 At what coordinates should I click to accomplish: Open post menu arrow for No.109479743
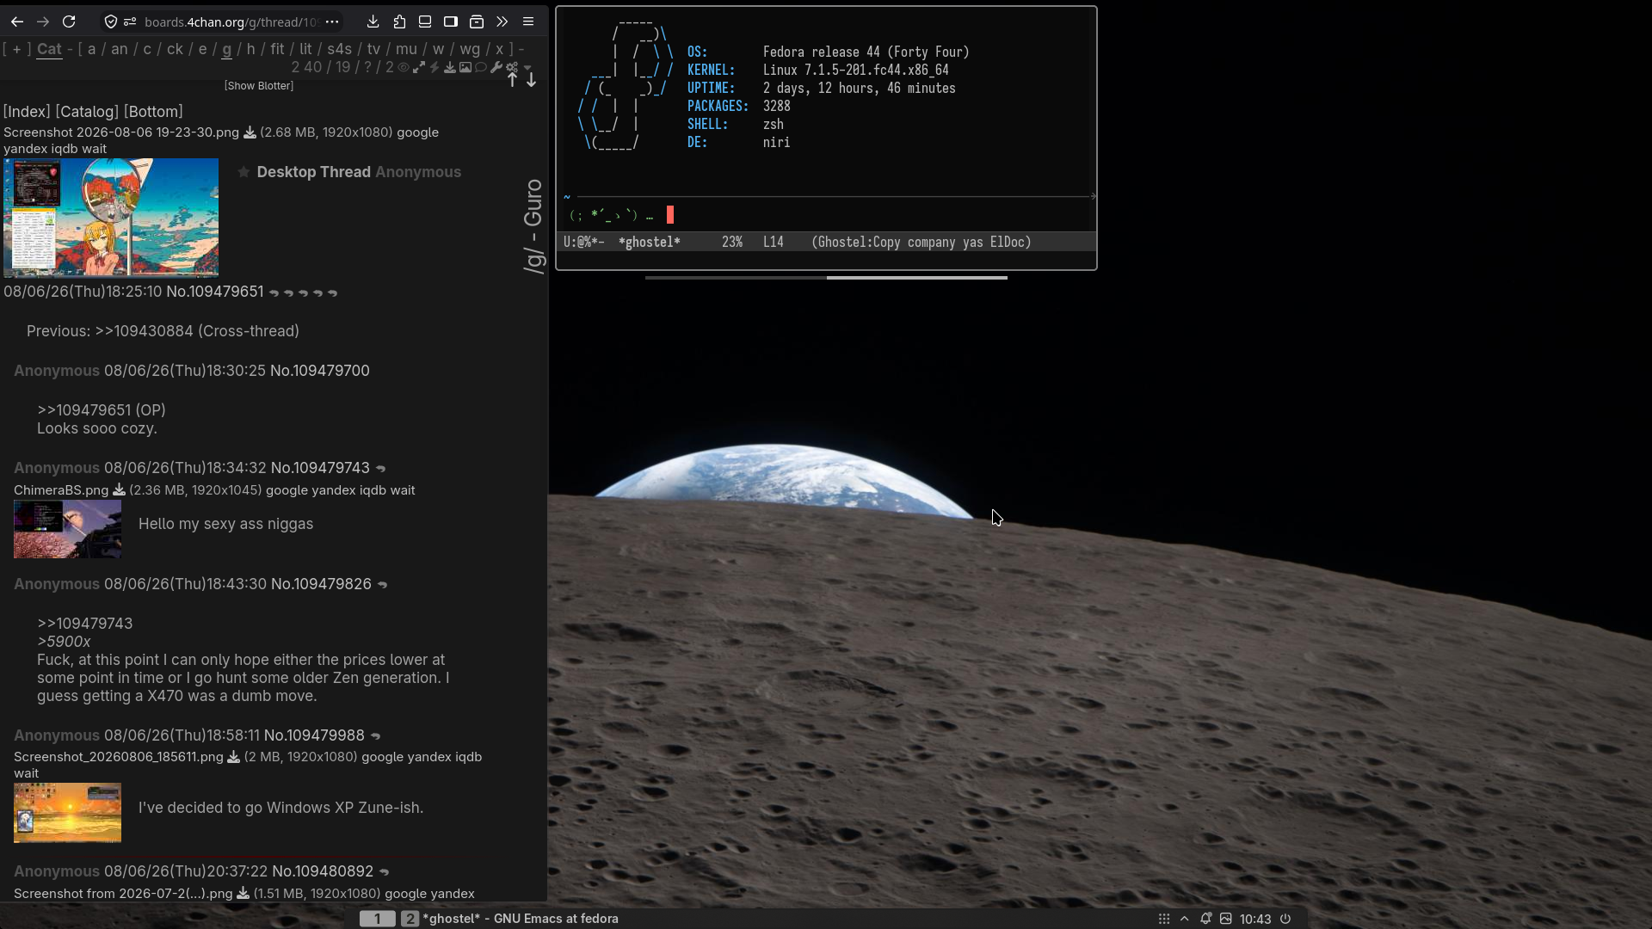pyautogui.click(x=381, y=469)
